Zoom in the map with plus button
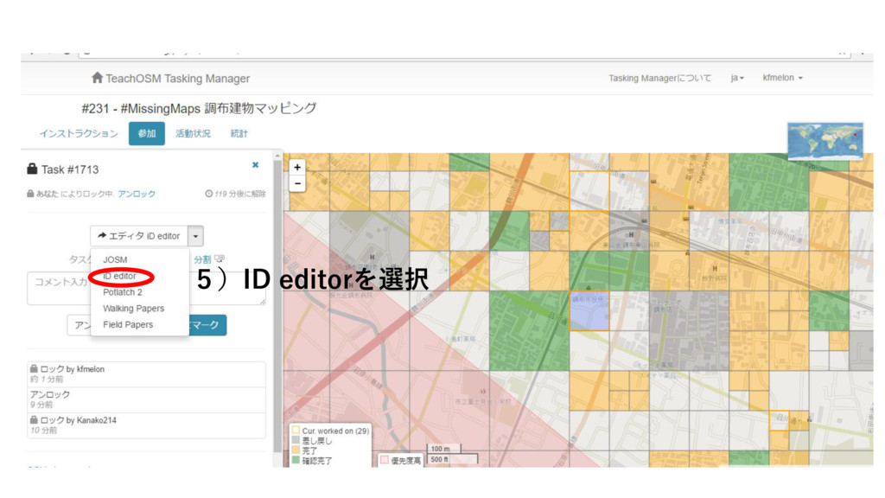Image resolution: width=885 pixels, height=498 pixels. 297,168
